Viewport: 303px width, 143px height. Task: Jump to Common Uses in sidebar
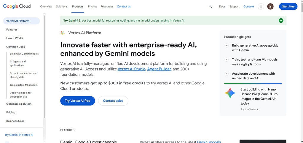pyautogui.click(x=15, y=47)
